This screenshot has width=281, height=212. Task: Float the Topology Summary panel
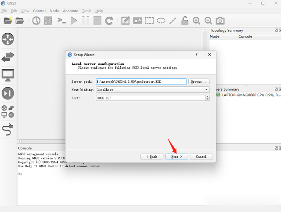[x=276, y=30]
